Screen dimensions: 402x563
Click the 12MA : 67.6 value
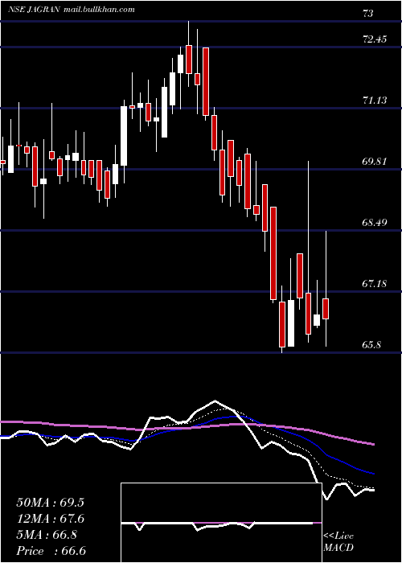50,519
